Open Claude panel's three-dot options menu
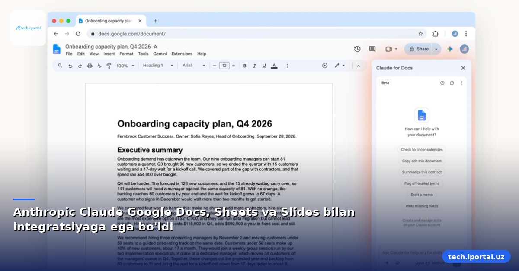 pos(461,83)
